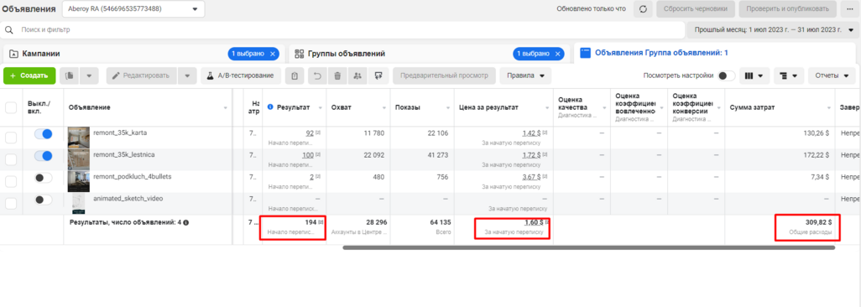Viewport: 861px width, 307px height.
Task: Open the columns layout icon menu
Action: [x=754, y=75]
